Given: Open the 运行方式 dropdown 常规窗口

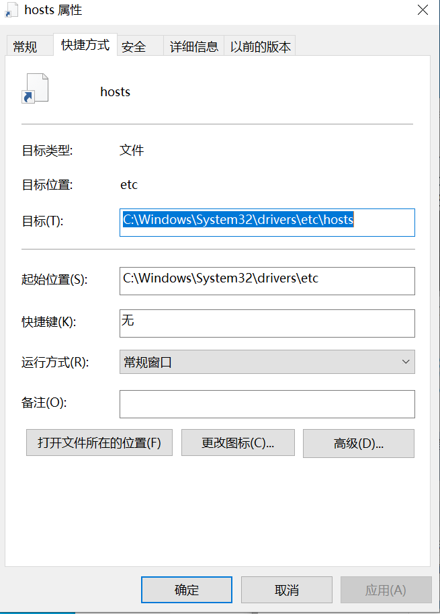Looking at the screenshot, I should pos(267,362).
